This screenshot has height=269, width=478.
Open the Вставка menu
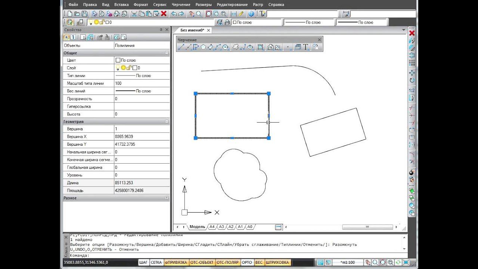tap(121, 4)
